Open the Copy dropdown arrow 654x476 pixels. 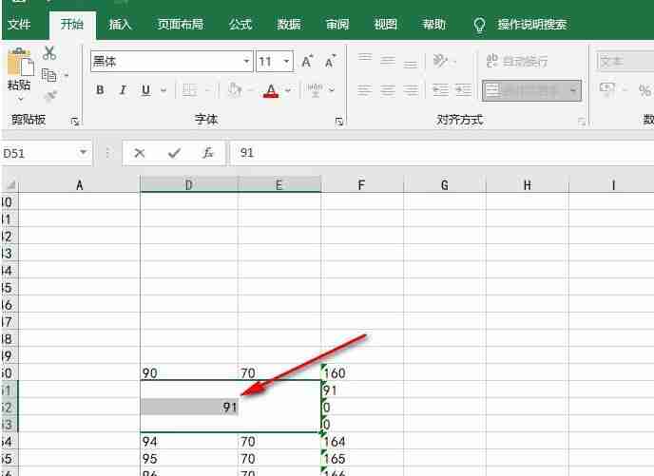[66, 76]
